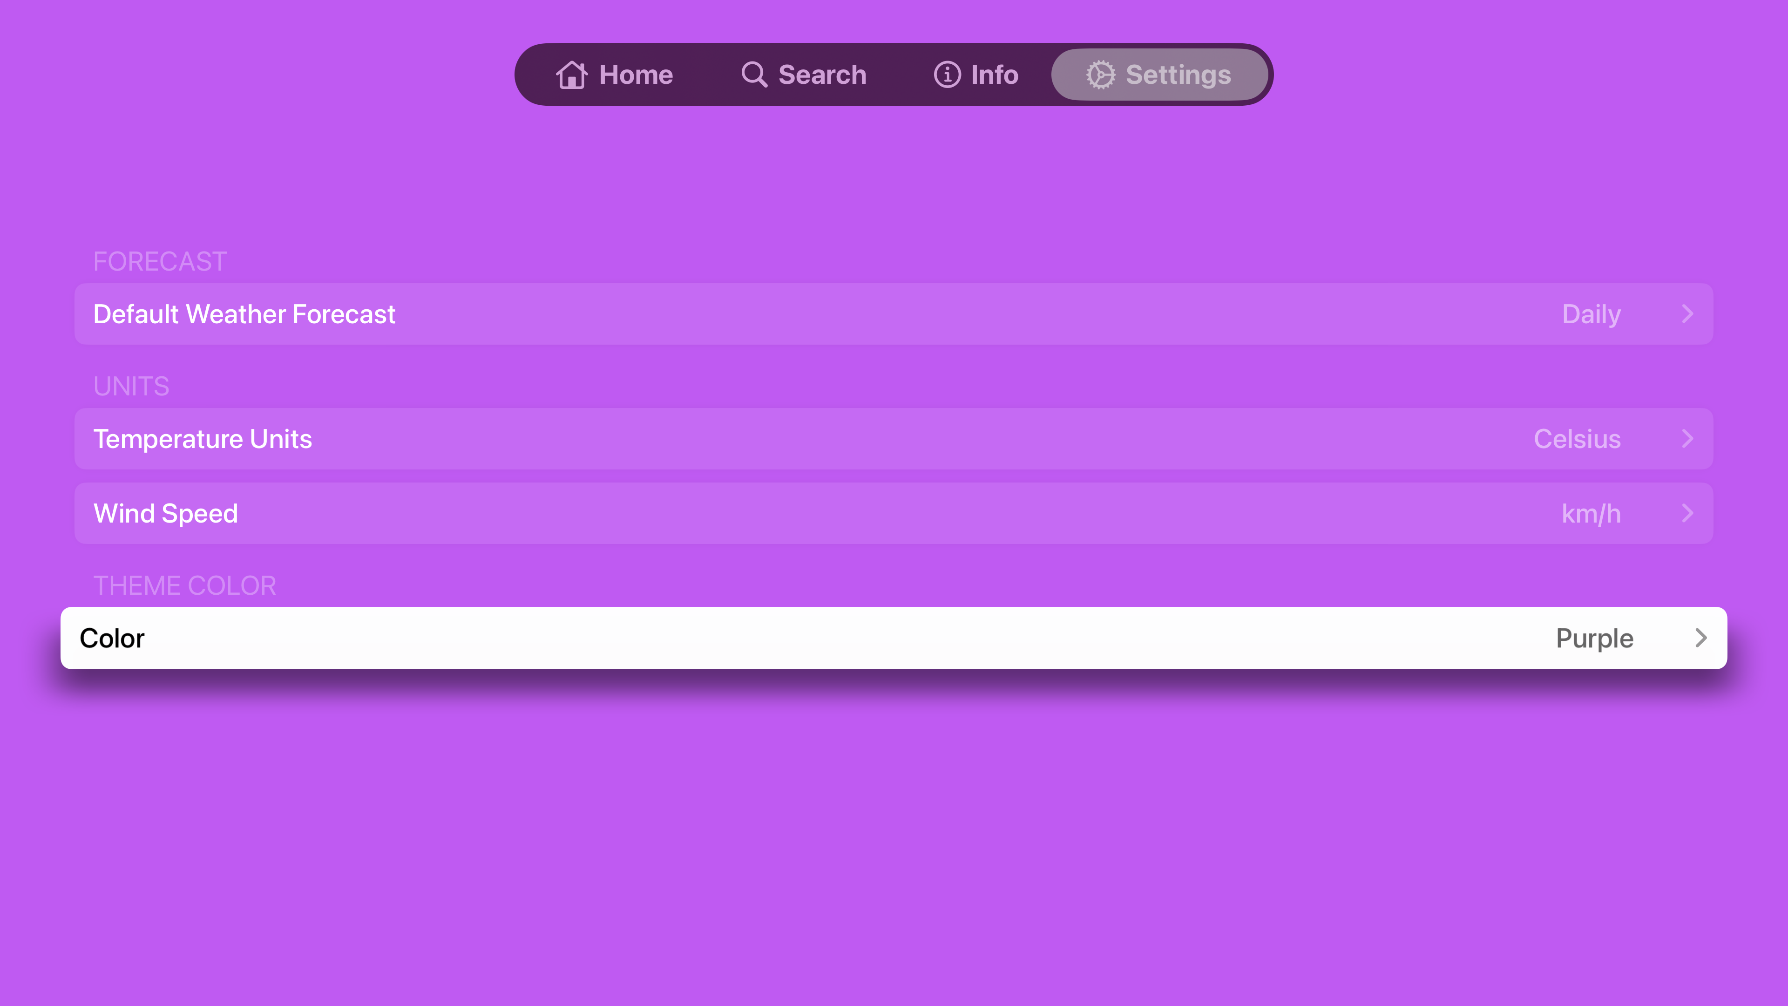Viewport: 1788px width, 1006px height.
Task: Open the Wind Speed setting
Action: [x=894, y=513]
